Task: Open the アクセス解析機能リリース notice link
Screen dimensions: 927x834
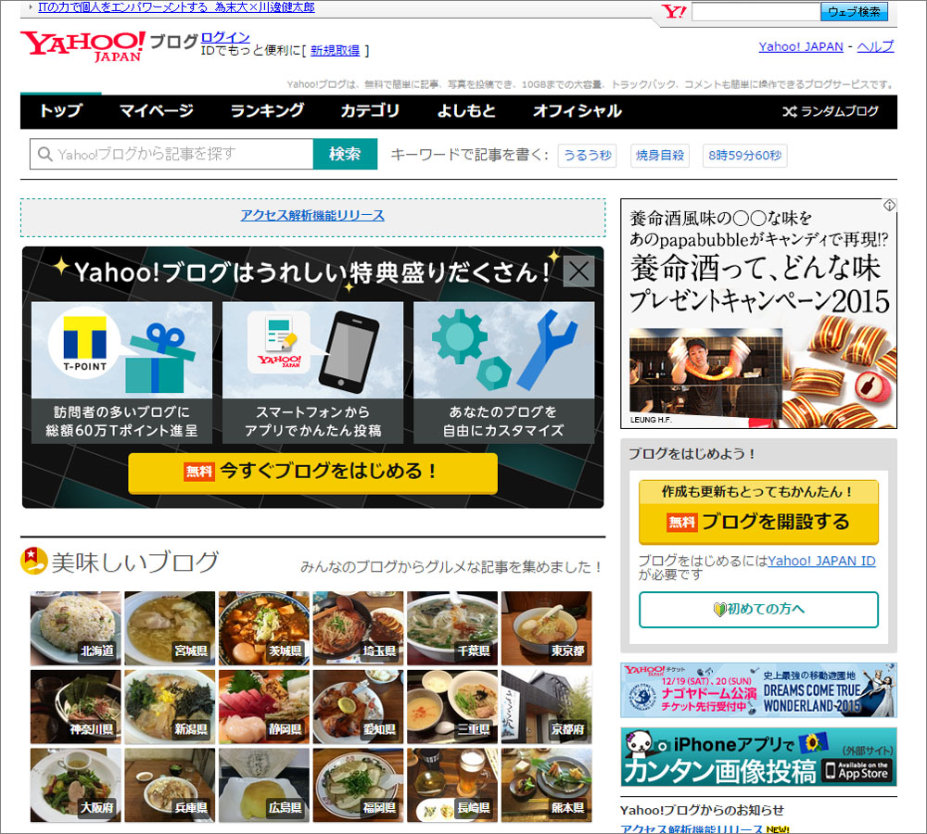Action: 312,216
